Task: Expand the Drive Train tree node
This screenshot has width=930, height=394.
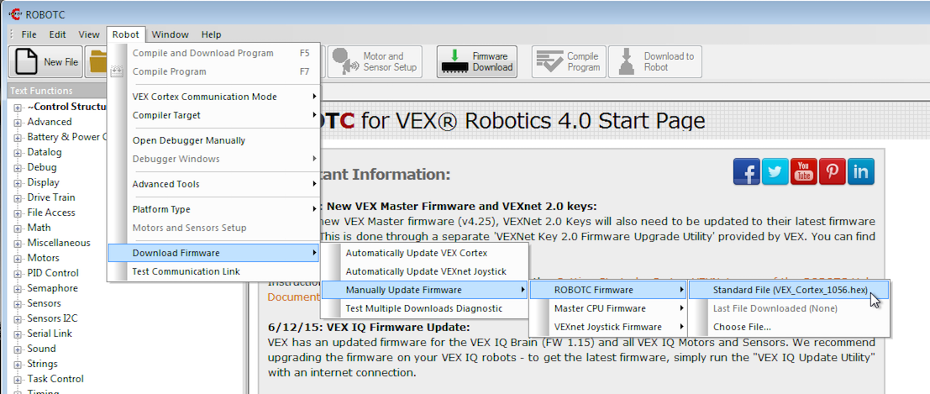Action: [18, 197]
